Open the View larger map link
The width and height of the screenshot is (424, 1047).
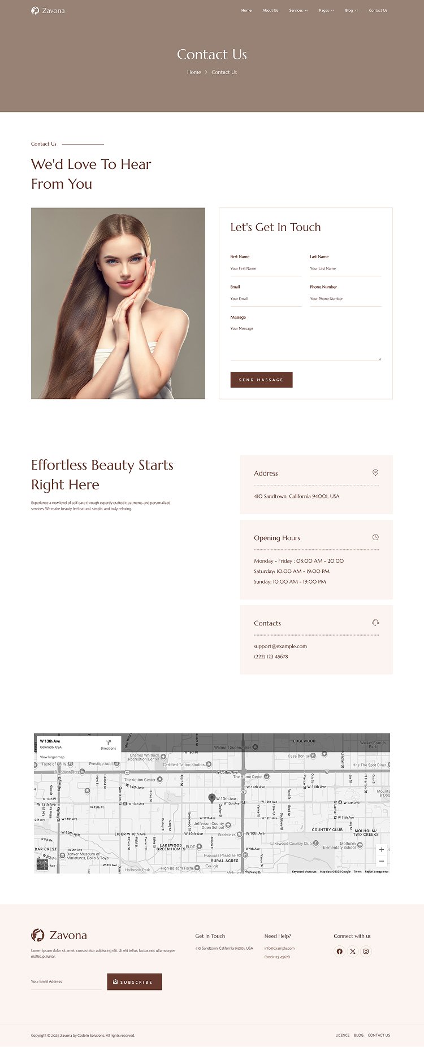pyautogui.click(x=52, y=757)
